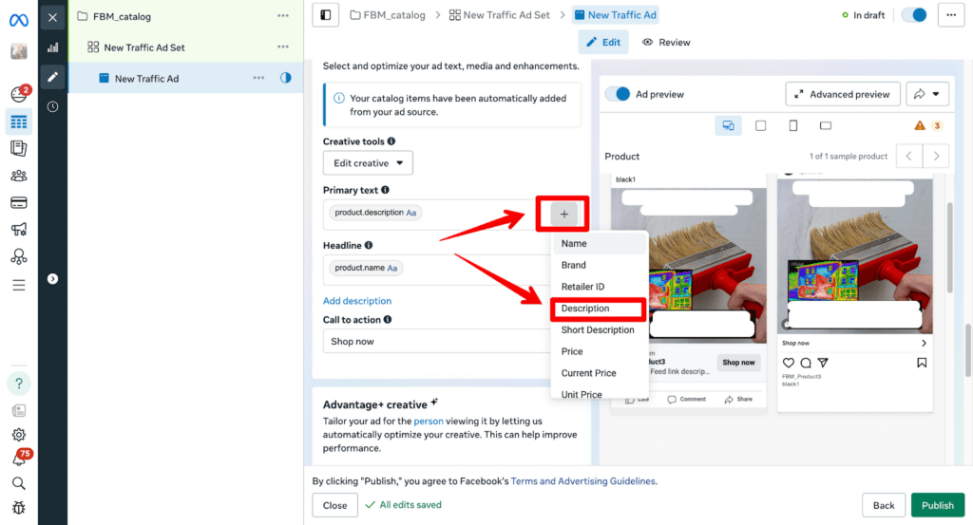The height and width of the screenshot is (525, 973).
Task: Choose Current Price from field menu
Action: click(x=599, y=373)
